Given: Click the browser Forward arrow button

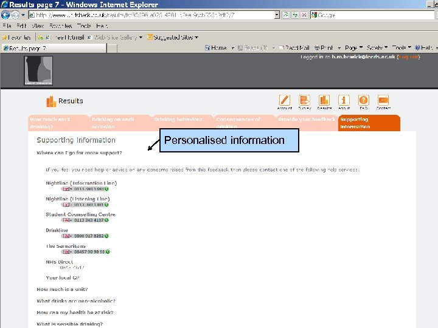Looking at the screenshot, I should click(x=15, y=15).
